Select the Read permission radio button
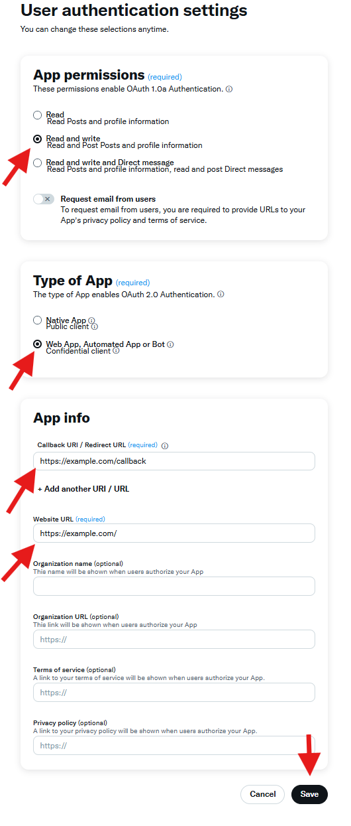Image resolution: width=351 pixels, height=826 pixels. coord(38,115)
